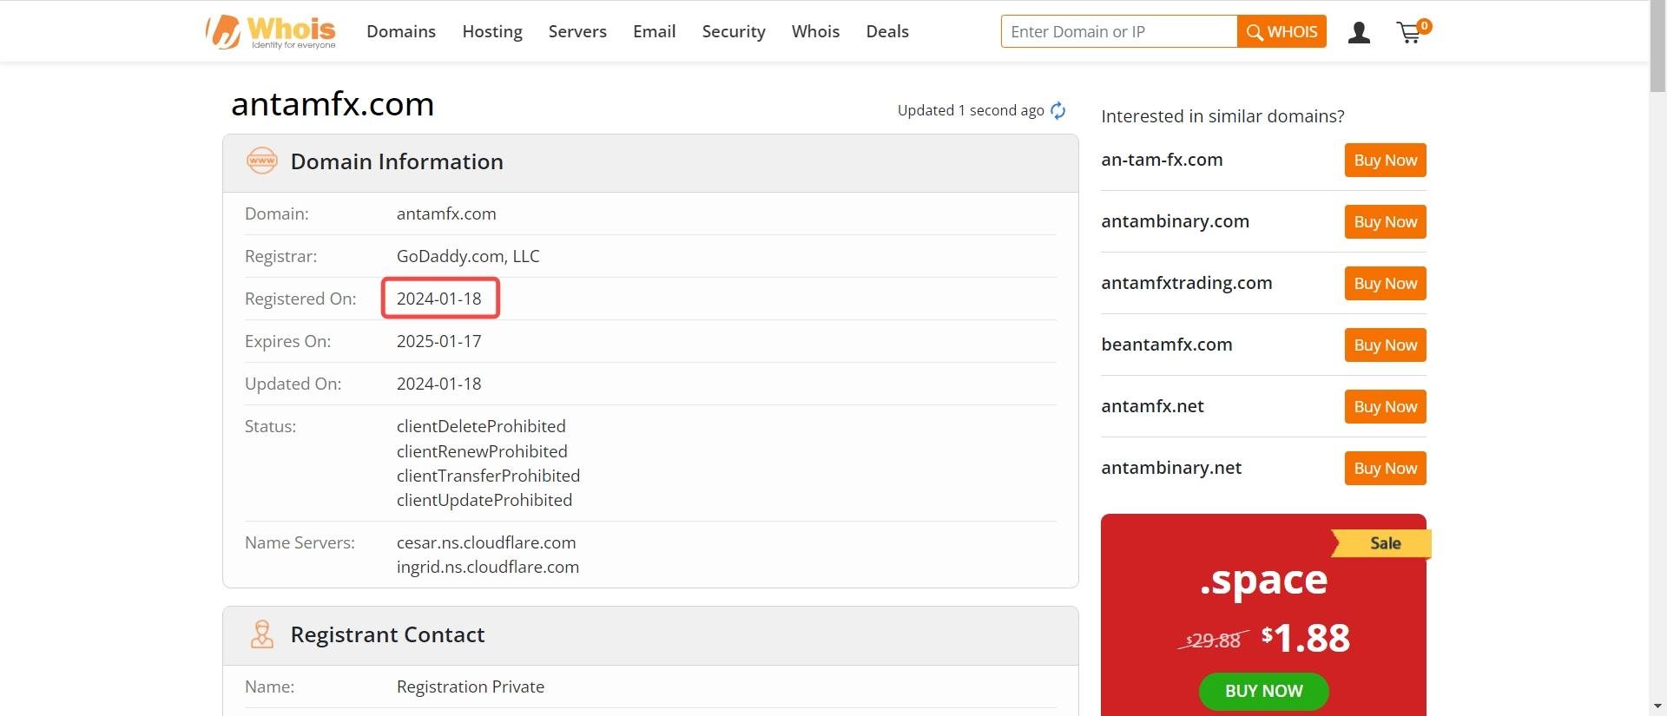Click the antamfx.com page heading

[333, 104]
